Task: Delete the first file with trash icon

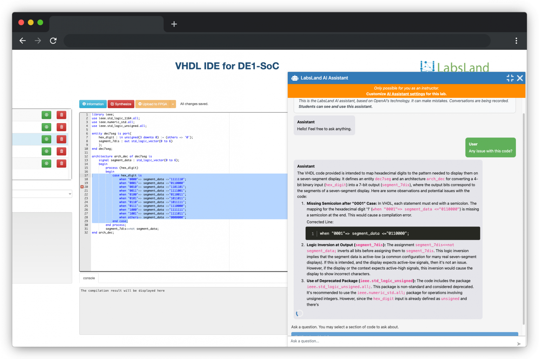Action: (61, 115)
